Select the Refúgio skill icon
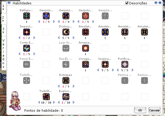 27,16
